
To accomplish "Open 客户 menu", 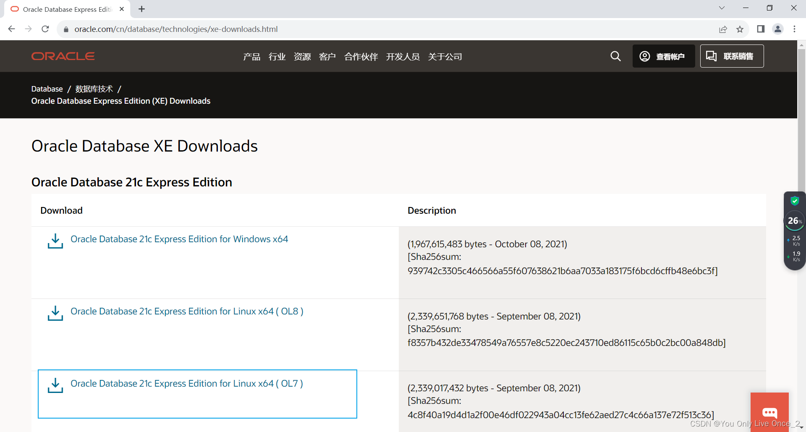I will [327, 57].
